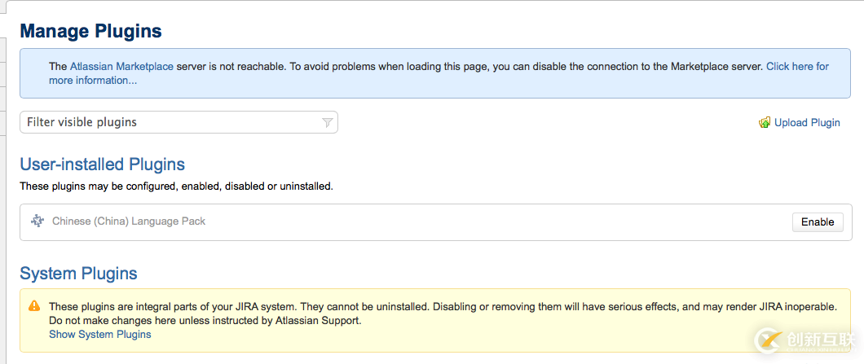Select the System Plugins heading
This screenshot has height=364, width=864.
(78, 273)
